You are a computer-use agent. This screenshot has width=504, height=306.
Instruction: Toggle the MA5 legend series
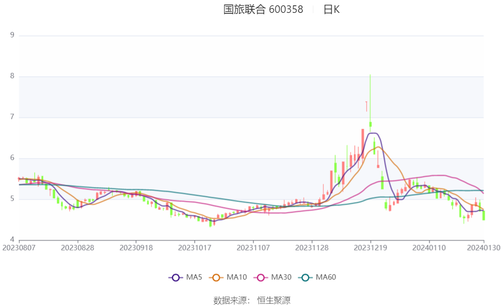tap(185, 278)
